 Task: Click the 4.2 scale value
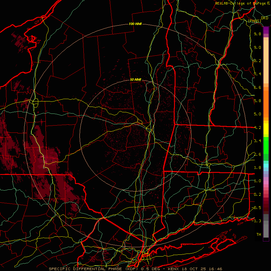[x=257, y=128]
